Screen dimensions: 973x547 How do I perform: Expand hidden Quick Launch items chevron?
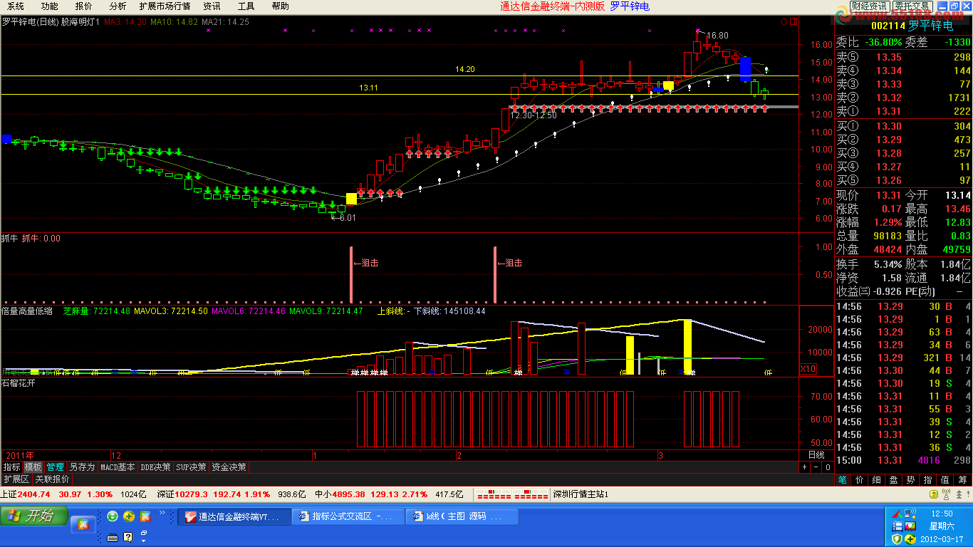(x=162, y=513)
